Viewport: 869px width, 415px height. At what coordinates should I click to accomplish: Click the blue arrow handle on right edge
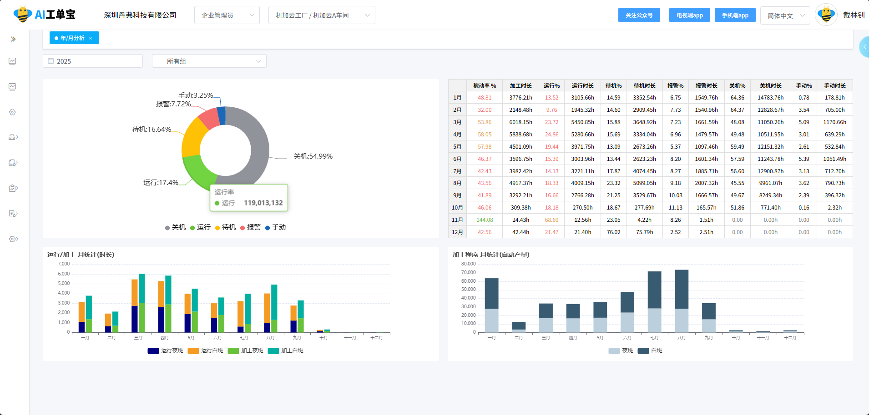(864, 47)
